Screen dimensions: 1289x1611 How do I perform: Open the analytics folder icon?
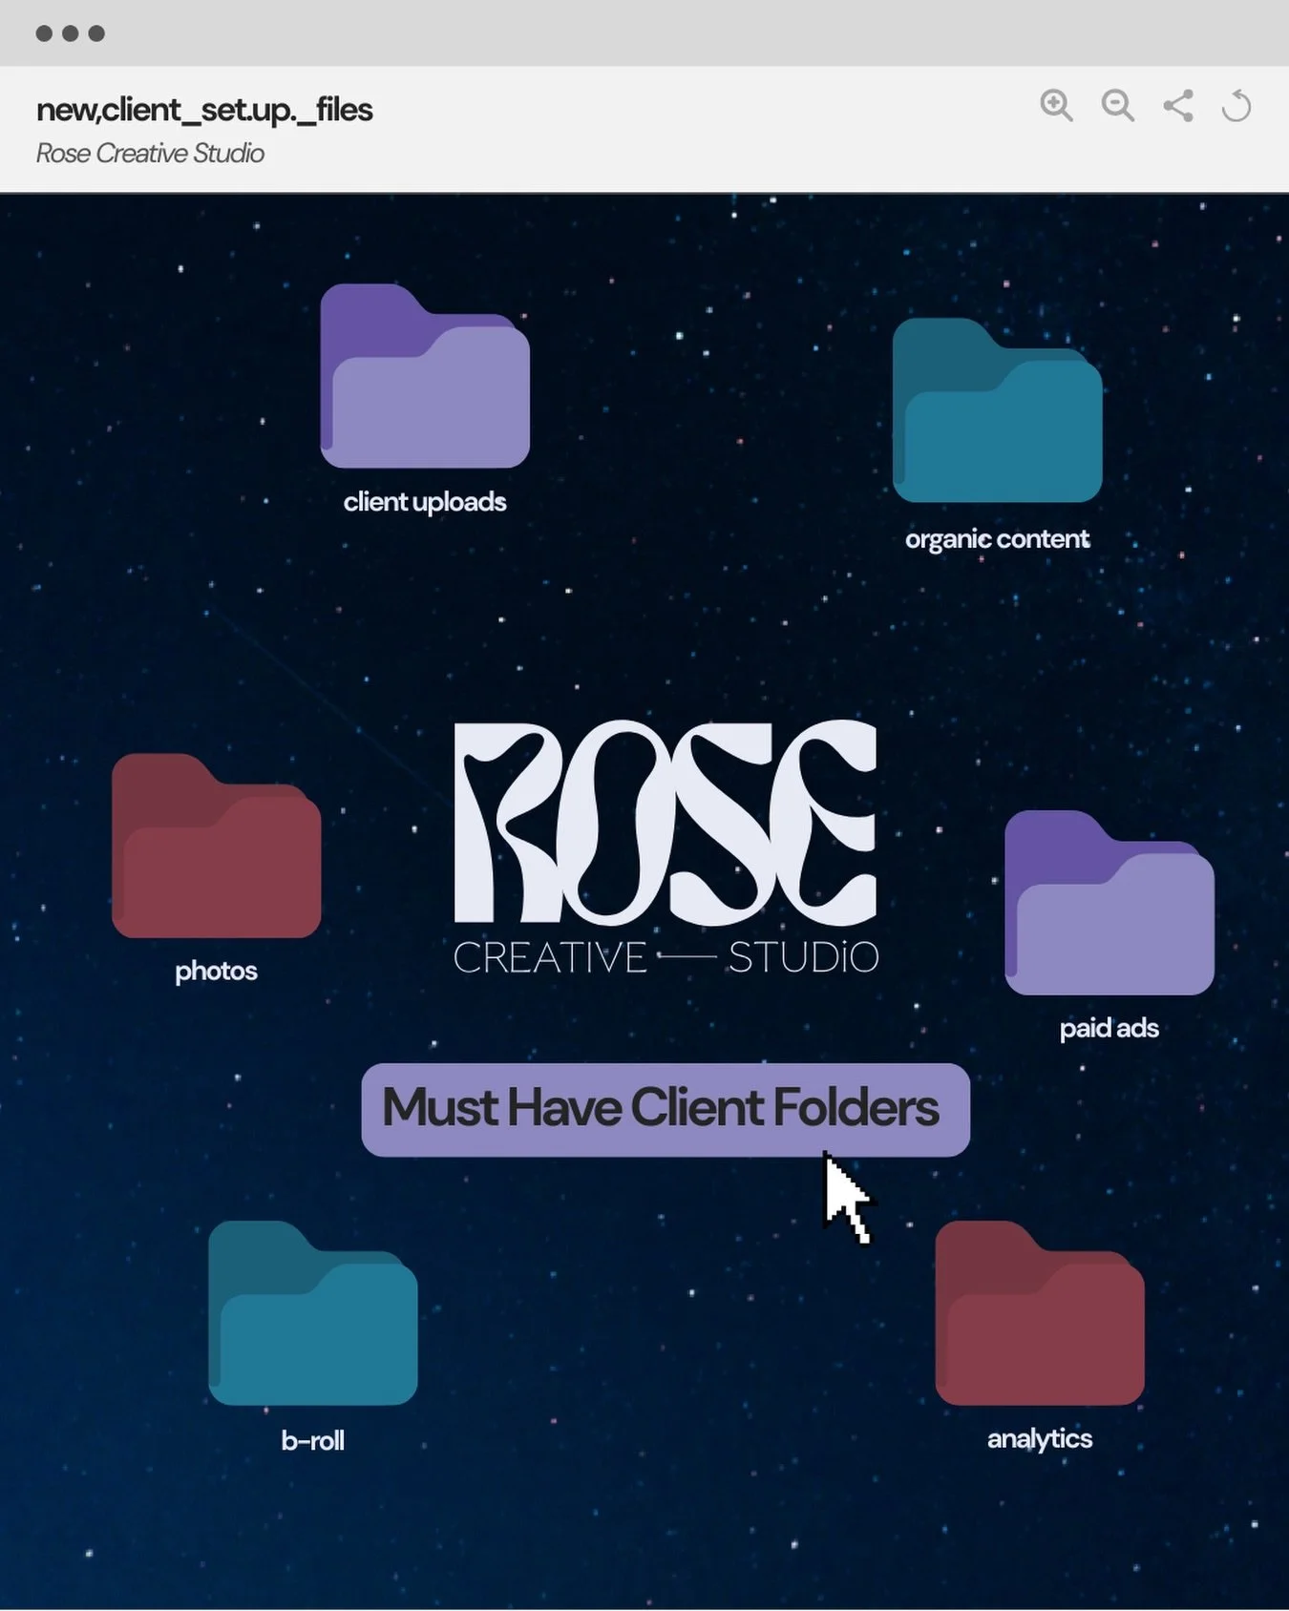(1040, 1313)
